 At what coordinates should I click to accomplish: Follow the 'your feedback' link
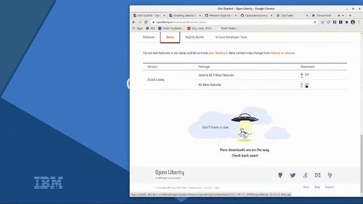218,53
